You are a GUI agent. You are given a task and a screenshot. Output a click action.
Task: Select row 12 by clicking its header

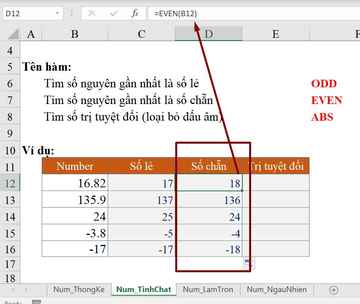tap(10, 183)
